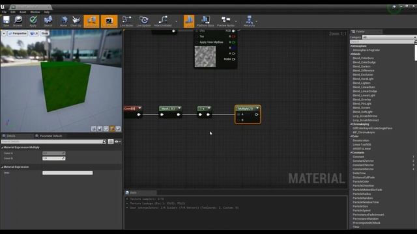
Task: Collapse the Material Expression Multiply section
Action: [3, 148]
